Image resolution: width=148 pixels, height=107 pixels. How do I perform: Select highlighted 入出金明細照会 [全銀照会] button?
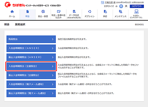pyautogui.click(x=31, y=66)
